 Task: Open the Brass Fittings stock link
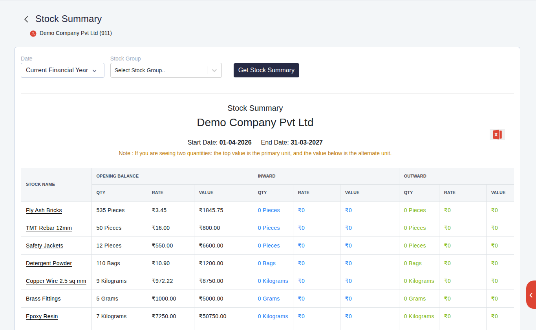pos(43,299)
